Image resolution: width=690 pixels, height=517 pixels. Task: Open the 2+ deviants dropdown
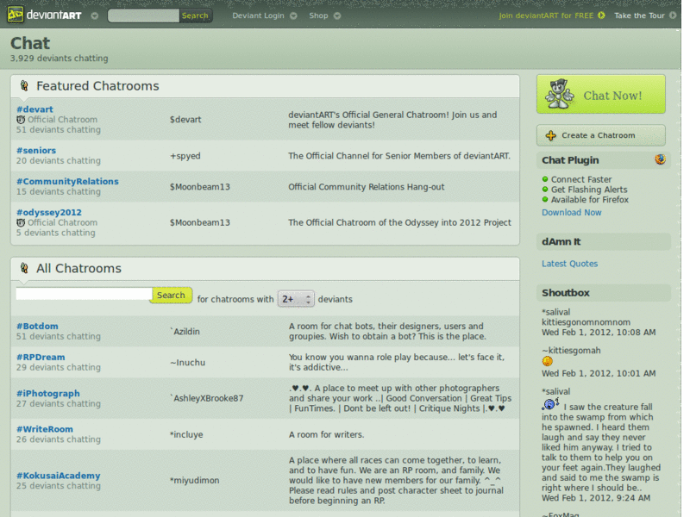tap(296, 299)
